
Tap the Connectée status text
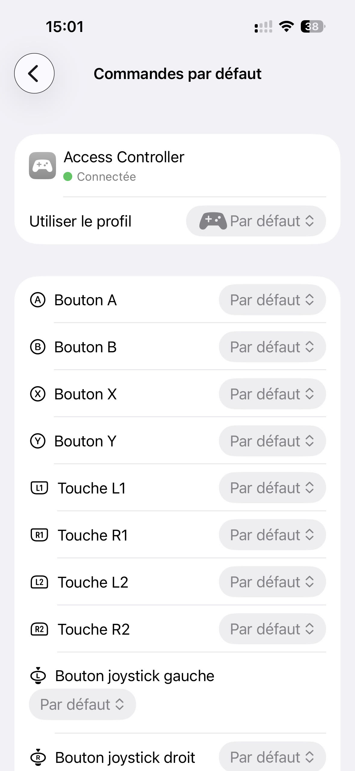point(106,177)
